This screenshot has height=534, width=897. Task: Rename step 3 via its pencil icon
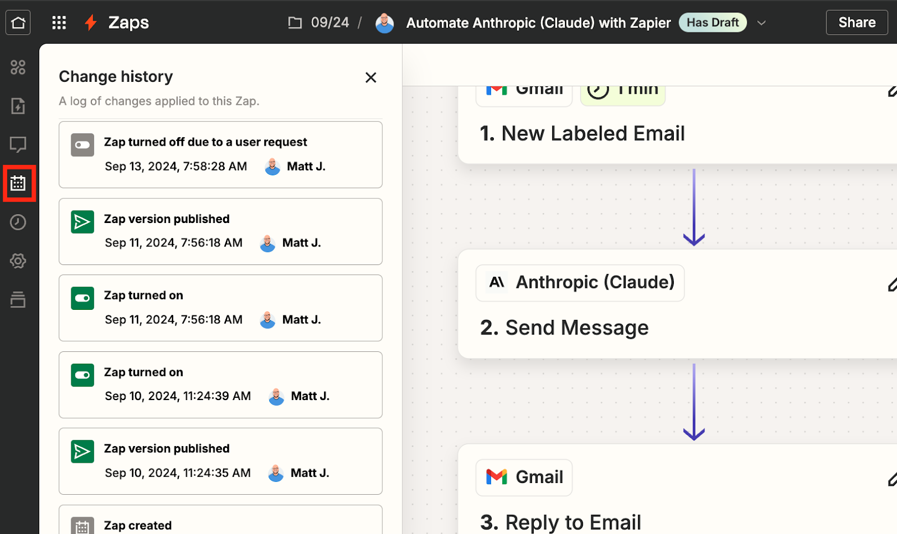[x=891, y=479]
